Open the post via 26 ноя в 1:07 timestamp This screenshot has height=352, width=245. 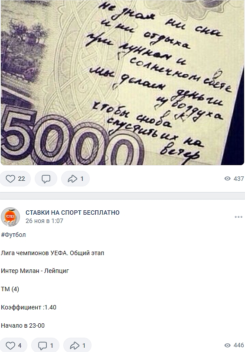[44, 221]
